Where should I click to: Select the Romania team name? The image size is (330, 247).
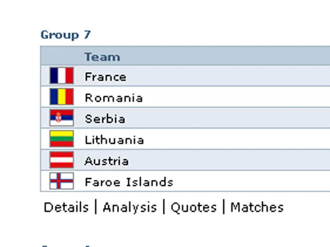tap(114, 98)
